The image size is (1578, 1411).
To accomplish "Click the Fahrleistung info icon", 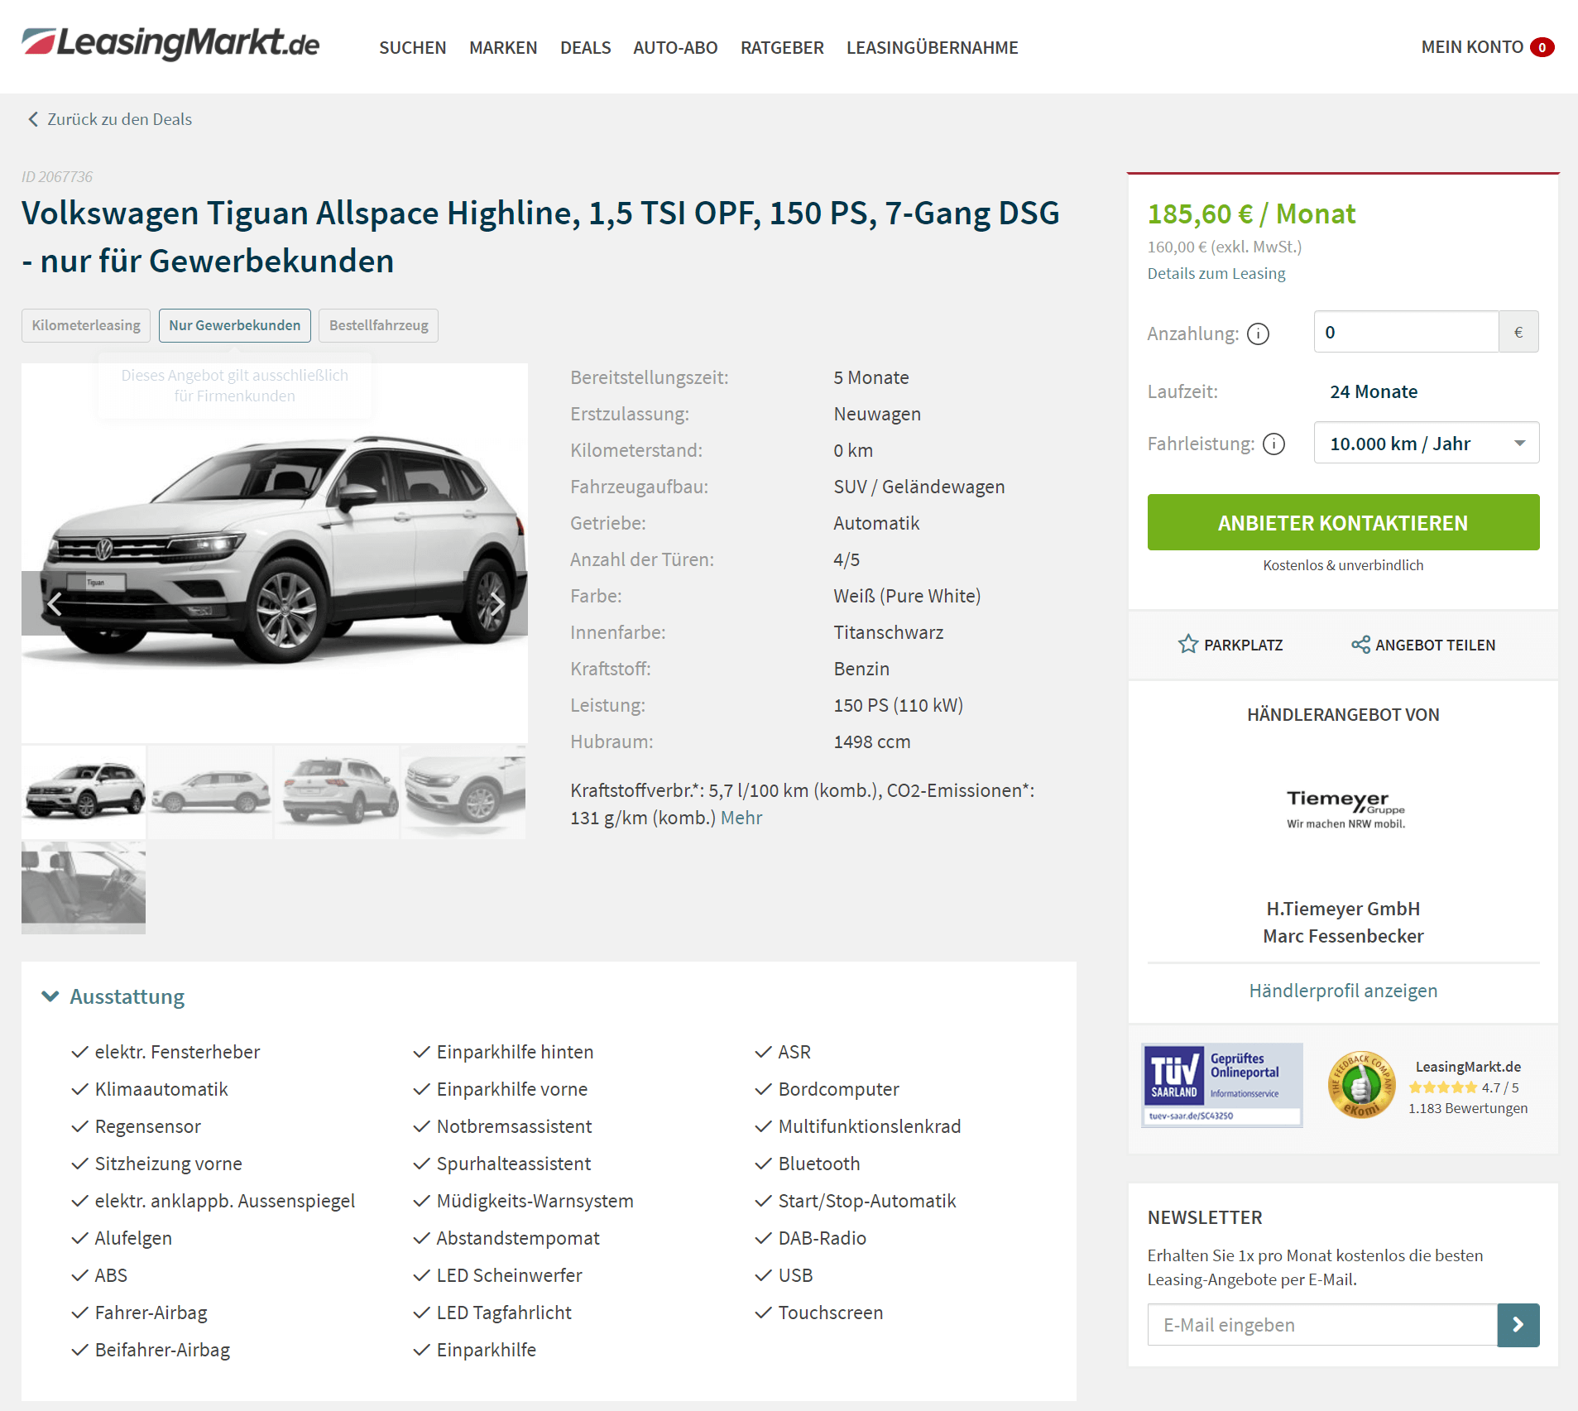I will coord(1274,444).
